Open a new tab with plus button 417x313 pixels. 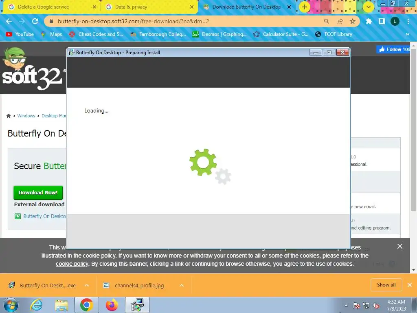point(305,7)
